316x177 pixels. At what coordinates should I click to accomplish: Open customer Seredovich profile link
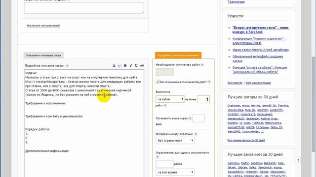pyautogui.click(x=265, y=168)
